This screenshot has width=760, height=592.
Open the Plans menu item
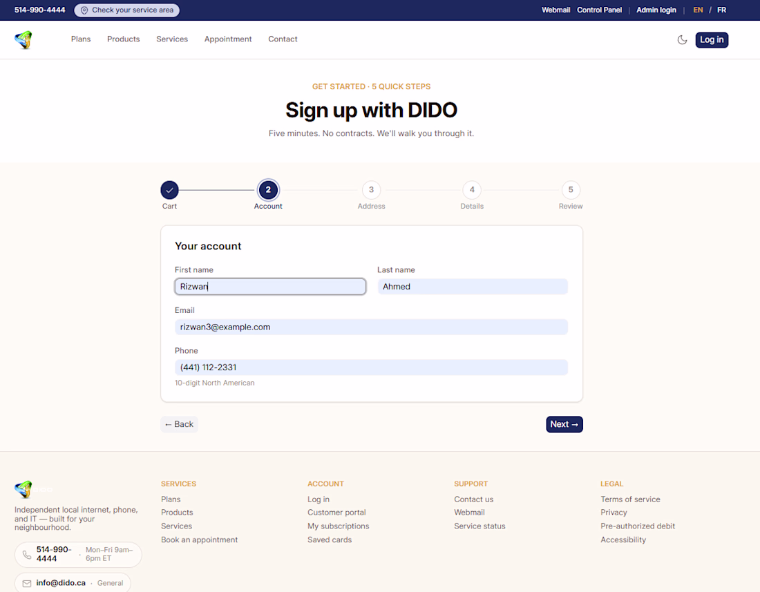pyautogui.click(x=81, y=39)
